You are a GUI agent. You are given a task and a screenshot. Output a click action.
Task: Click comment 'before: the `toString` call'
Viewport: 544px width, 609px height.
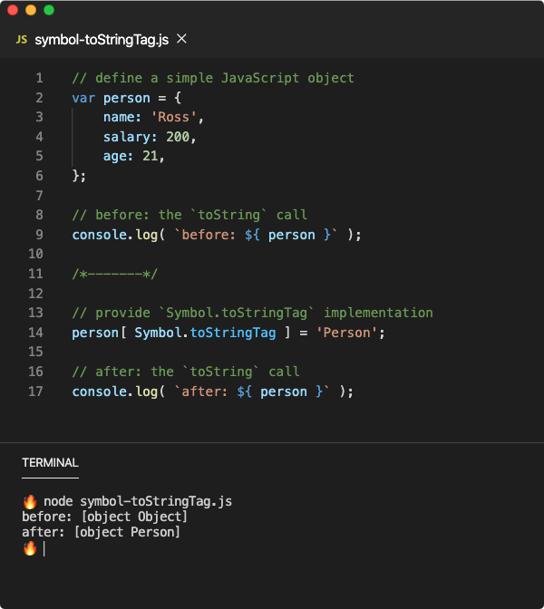(x=189, y=215)
